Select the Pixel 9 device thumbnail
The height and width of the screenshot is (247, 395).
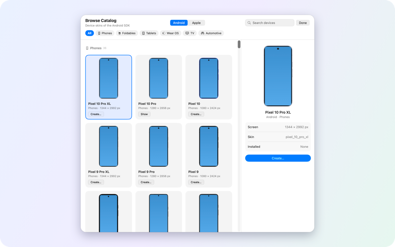pos(209,146)
